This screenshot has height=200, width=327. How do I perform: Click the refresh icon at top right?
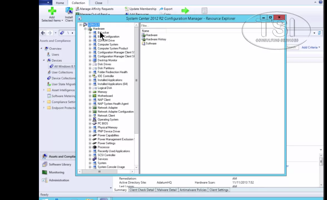(319, 33)
